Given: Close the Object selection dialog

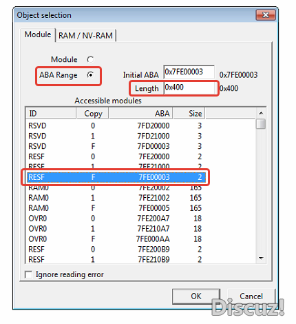Looking at the screenshot, I should pyautogui.click(x=266, y=15).
